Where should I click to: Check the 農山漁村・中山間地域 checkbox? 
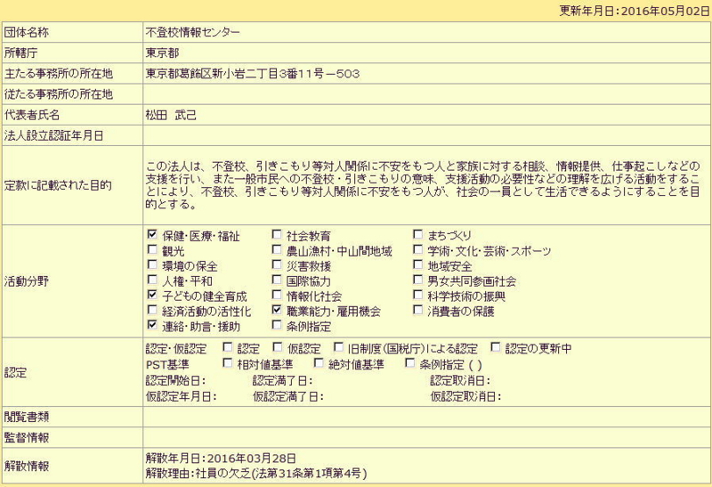coord(277,249)
